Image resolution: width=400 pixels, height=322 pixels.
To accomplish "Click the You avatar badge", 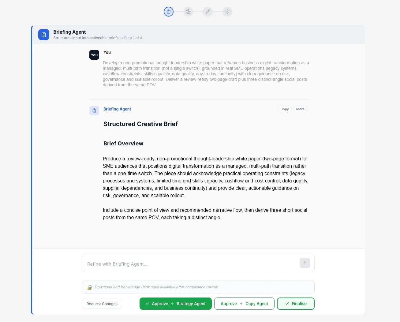I will click(x=94, y=55).
